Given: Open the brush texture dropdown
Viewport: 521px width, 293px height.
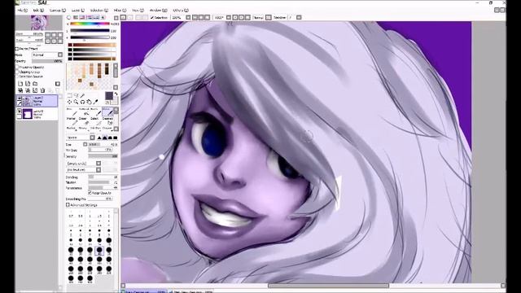Looking at the screenshot, I should pyautogui.click(x=99, y=170).
